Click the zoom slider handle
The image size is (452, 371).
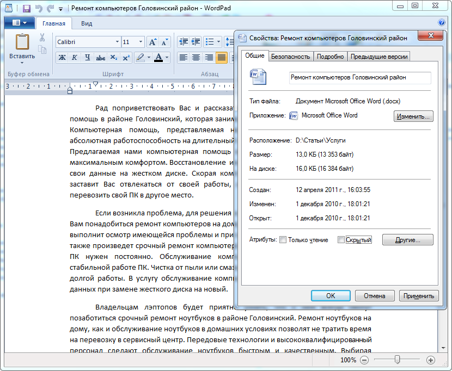tap(398, 360)
